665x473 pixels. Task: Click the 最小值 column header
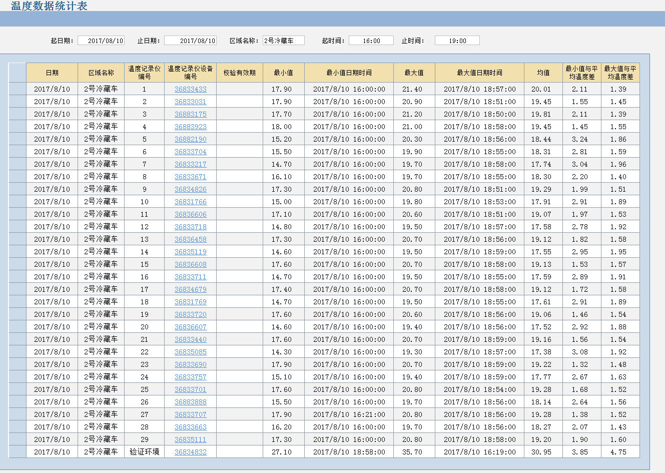click(283, 73)
